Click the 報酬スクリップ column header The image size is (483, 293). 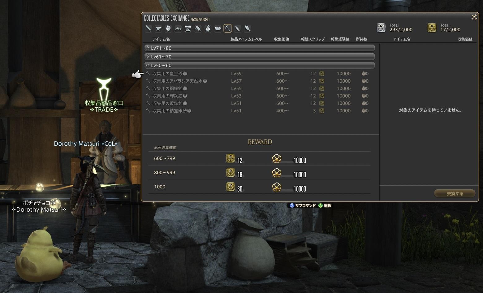pos(313,39)
